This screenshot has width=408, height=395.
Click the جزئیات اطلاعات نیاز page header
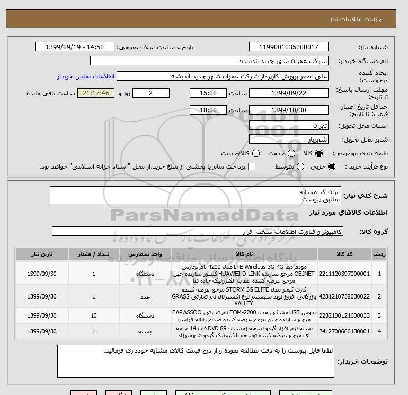(356, 19)
